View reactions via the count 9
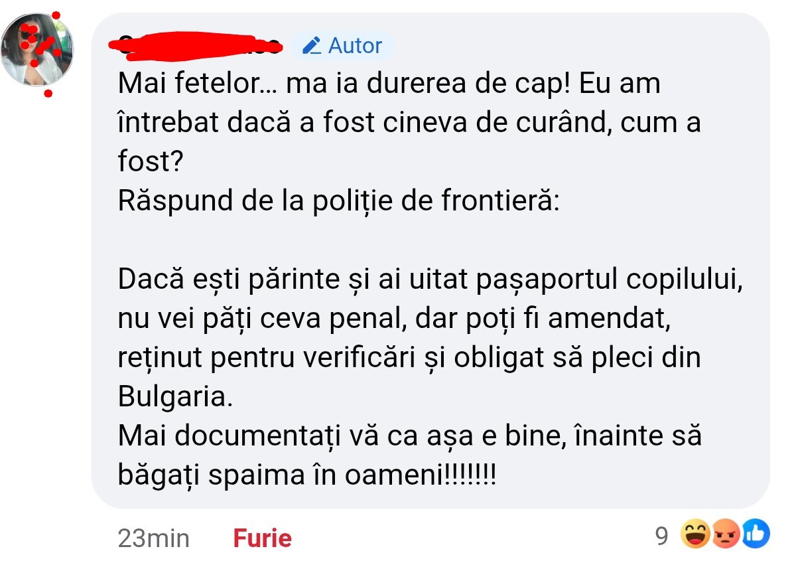The height and width of the screenshot is (567, 794). (x=661, y=535)
